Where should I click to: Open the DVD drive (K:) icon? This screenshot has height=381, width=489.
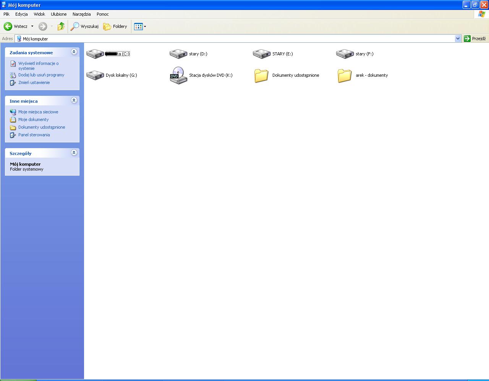click(x=178, y=75)
